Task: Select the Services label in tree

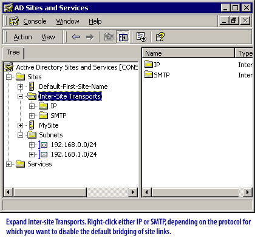Action: pos(39,164)
